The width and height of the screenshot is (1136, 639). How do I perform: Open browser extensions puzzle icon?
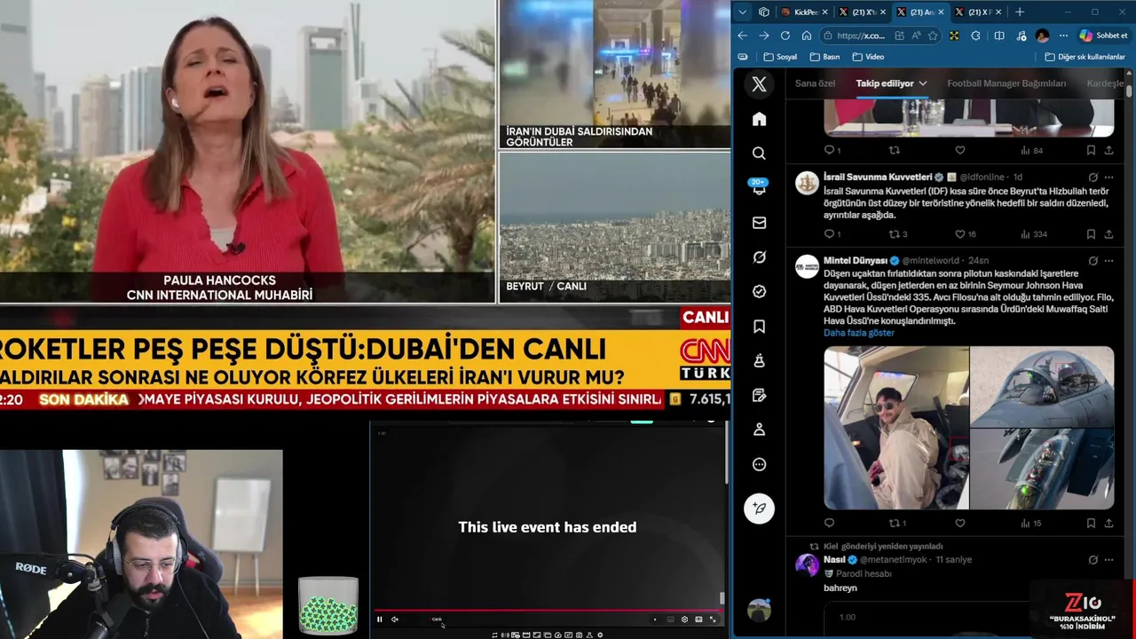click(975, 35)
